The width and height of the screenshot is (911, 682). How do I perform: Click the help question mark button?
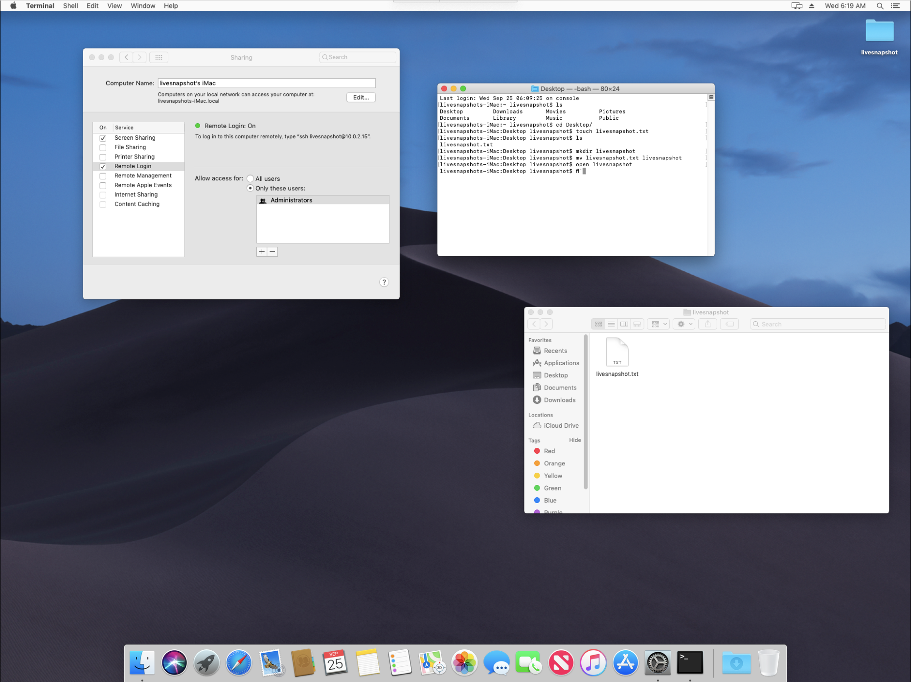[384, 282]
